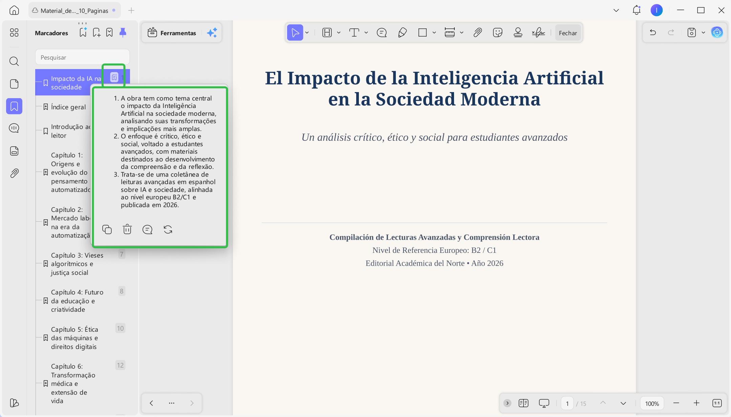The height and width of the screenshot is (417, 731).
Task: Collapse the bottom page bar arrow
Action: (x=507, y=403)
